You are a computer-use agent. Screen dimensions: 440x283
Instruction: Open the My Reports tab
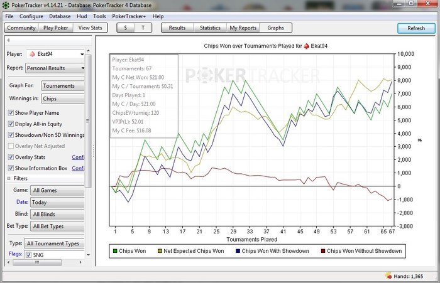(243, 28)
